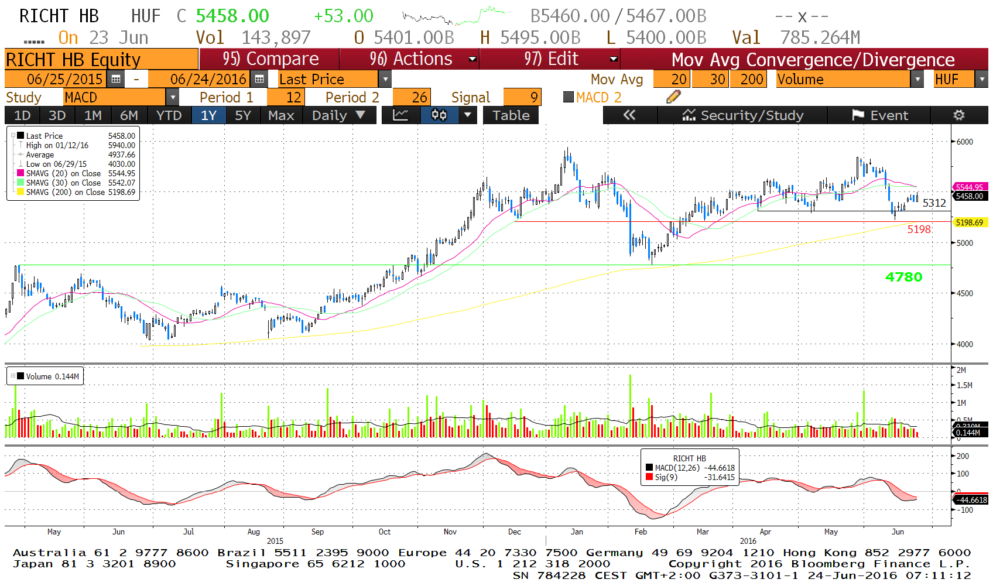Click the Table button
This screenshot has width=993, height=586.
(511, 115)
